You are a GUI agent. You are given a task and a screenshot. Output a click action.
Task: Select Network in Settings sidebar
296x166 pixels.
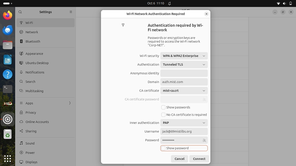point(45,32)
